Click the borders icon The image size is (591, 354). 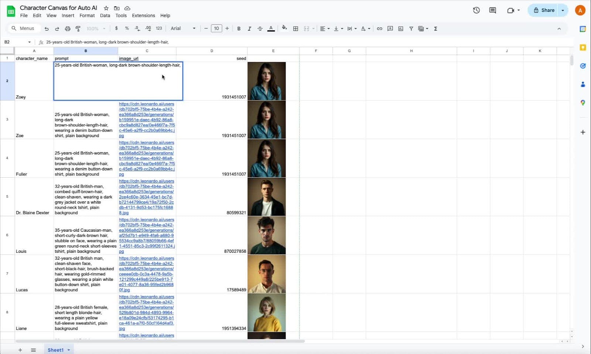pos(295,28)
